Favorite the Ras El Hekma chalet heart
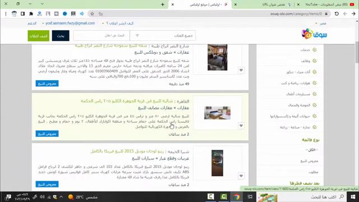359x202 pixels. tap(241, 126)
